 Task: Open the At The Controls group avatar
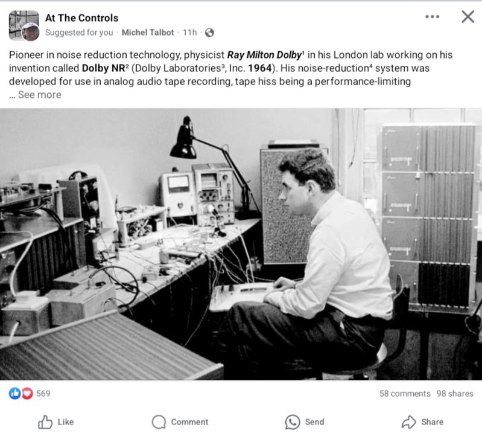click(x=24, y=25)
